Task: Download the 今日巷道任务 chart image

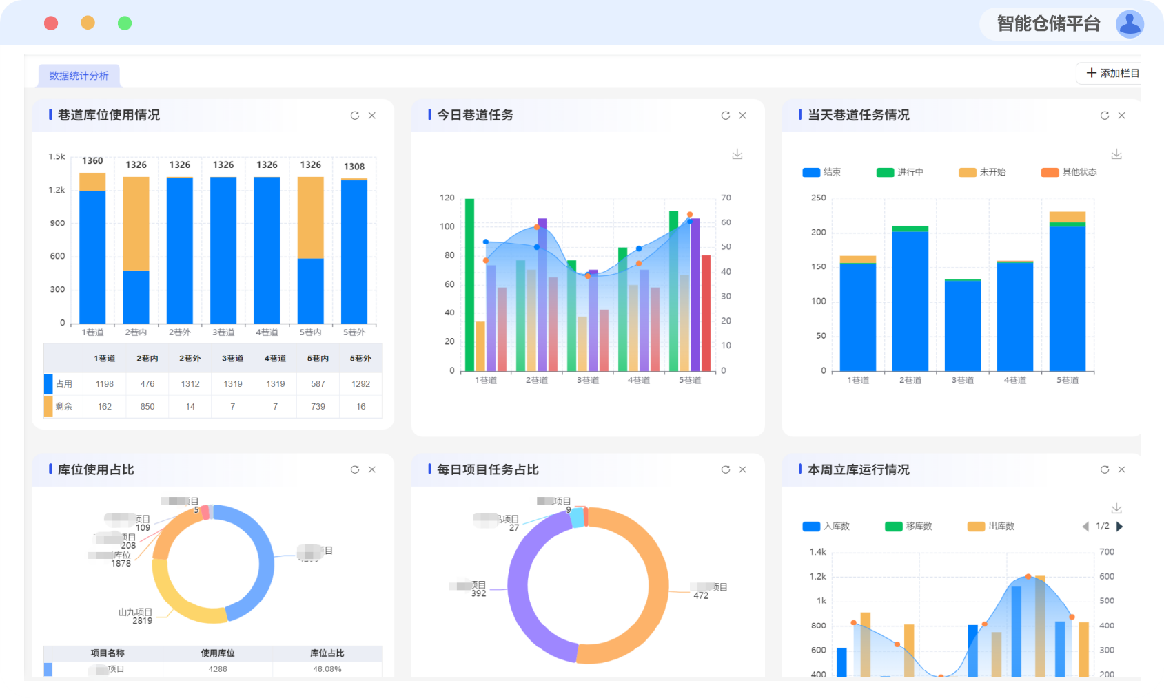Action: click(737, 154)
